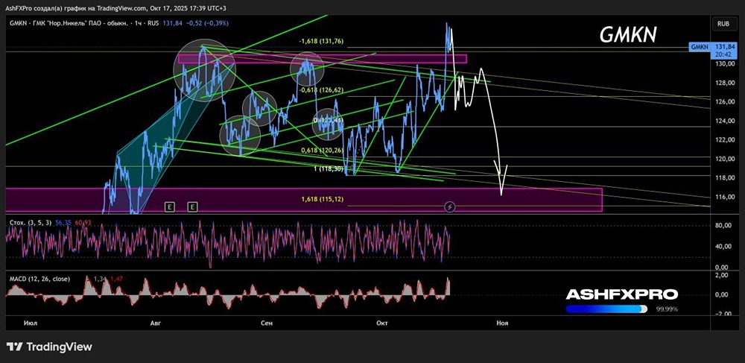
Task: Click the 122,00 price axis label
Action: (x=723, y=140)
